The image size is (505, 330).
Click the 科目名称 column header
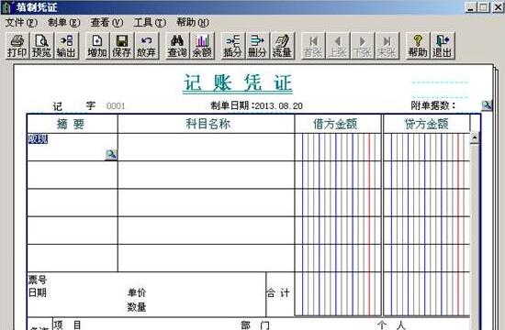coord(206,124)
